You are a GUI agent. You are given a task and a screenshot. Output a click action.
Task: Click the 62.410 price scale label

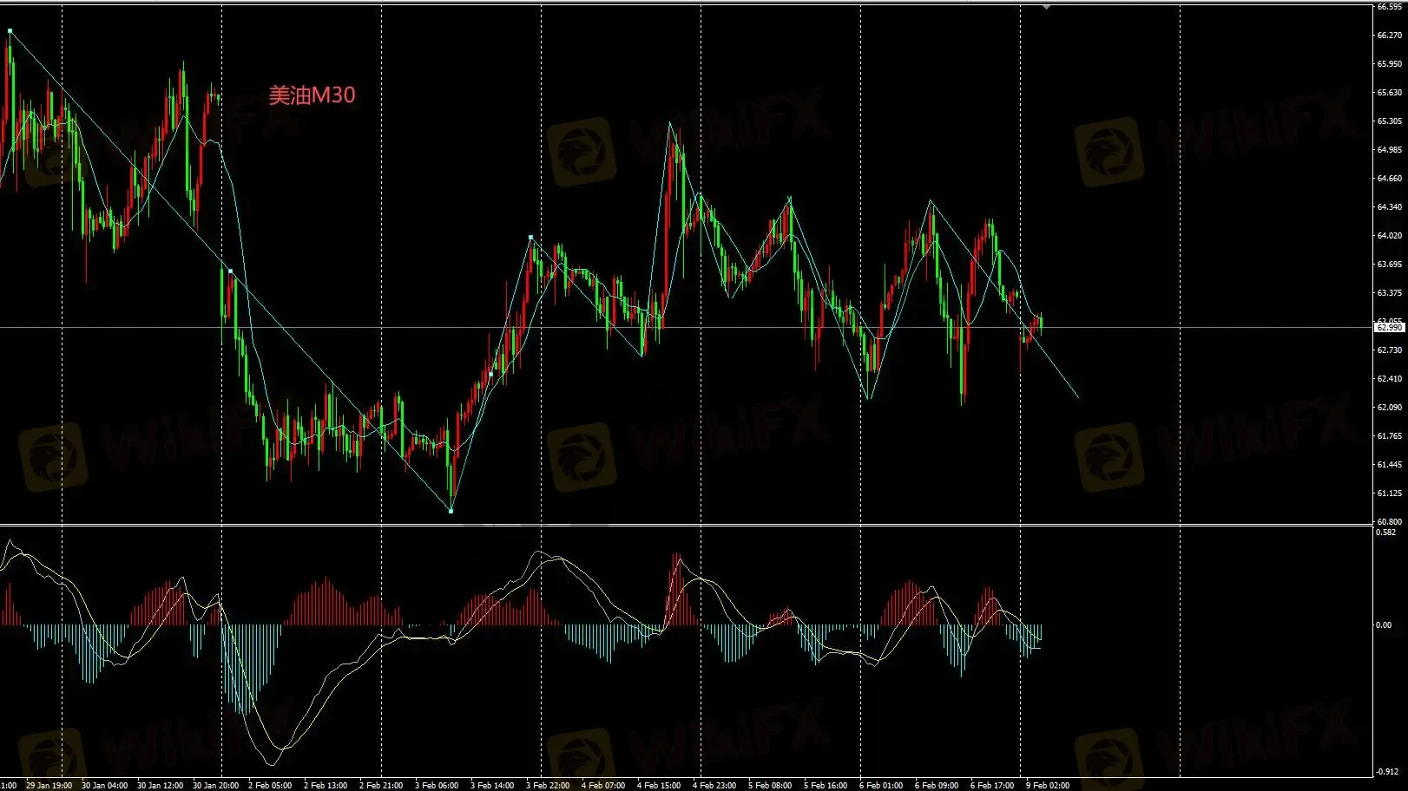(x=1389, y=379)
